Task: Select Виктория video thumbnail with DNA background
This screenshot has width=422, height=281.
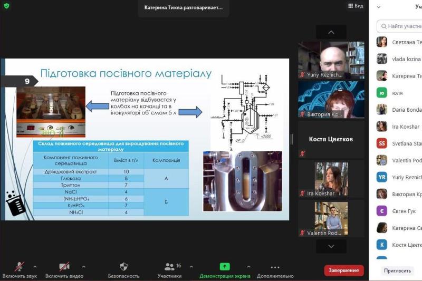Action: 331,100
